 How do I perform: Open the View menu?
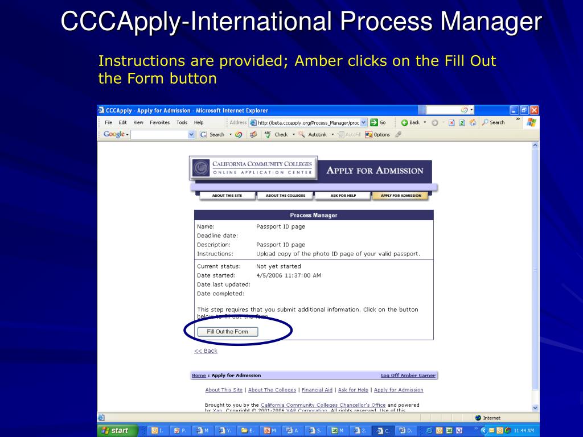point(138,122)
